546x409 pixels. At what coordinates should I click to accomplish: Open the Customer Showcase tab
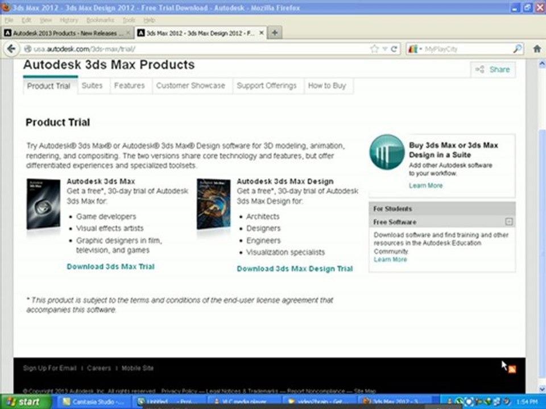point(191,86)
